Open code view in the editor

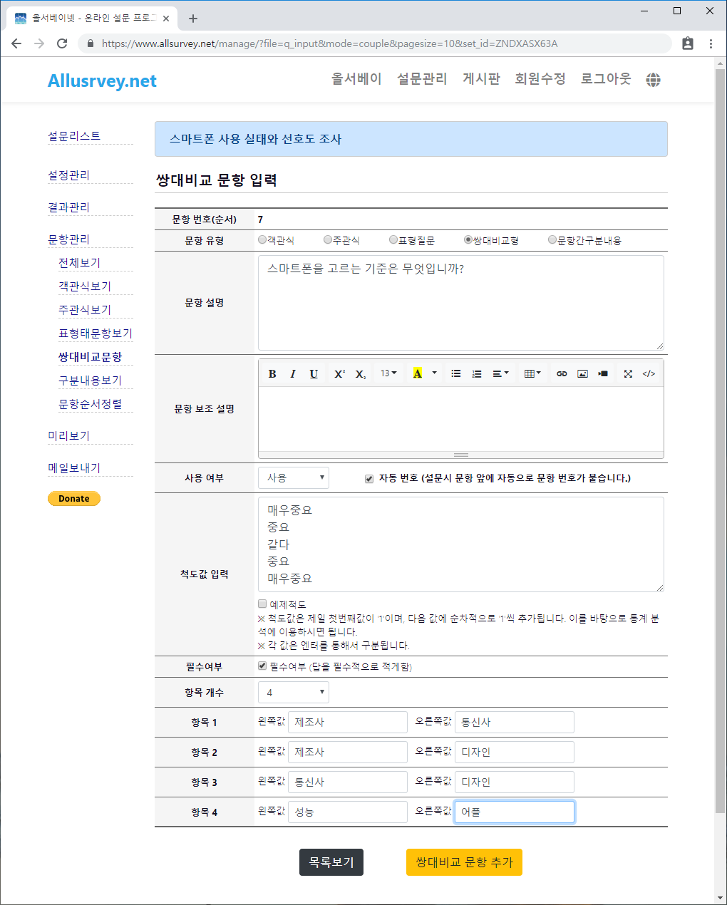point(649,373)
